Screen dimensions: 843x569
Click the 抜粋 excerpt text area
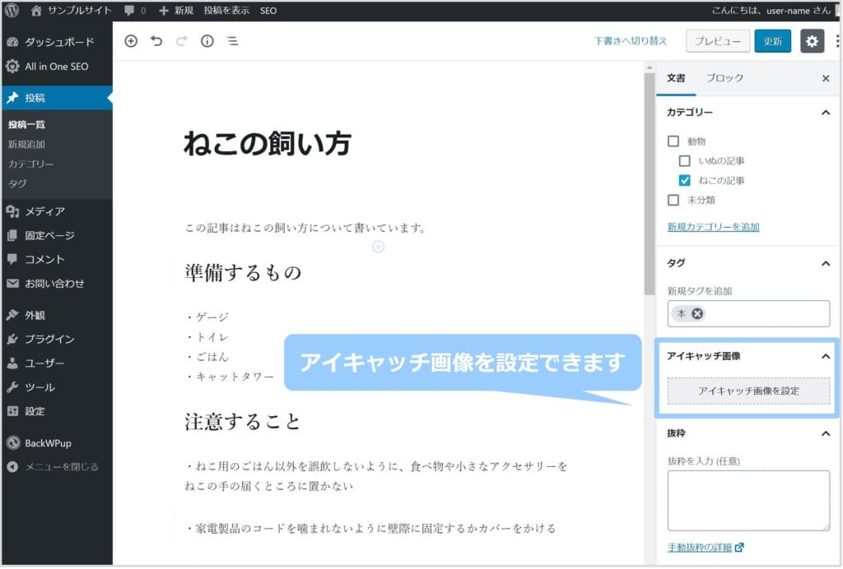[x=748, y=500]
